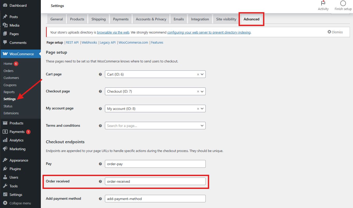Click the Media library icon

coord(5,25)
